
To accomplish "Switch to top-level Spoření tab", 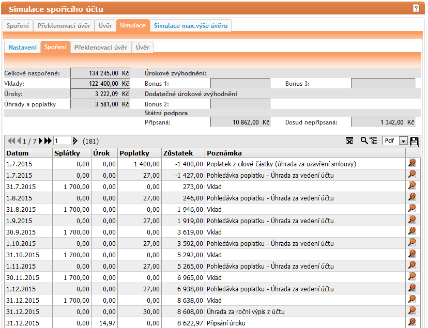I will pyautogui.click(x=18, y=26).
